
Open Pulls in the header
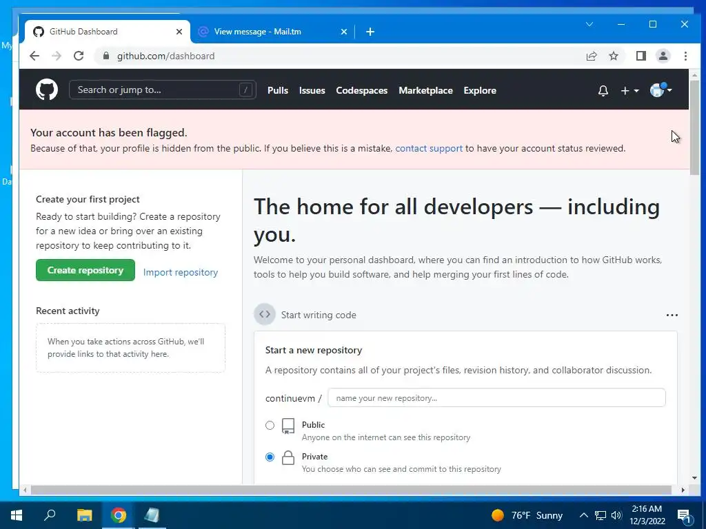pos(278,90)
